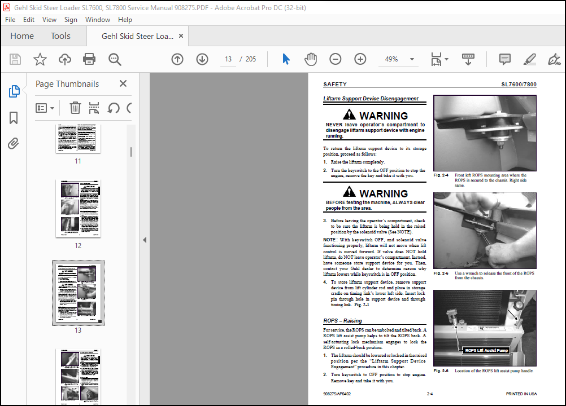Click the 'Liftarm Support Device Disengagement' heading

tap(371, 98)
